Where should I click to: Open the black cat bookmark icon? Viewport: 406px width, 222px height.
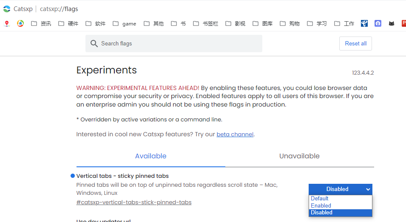point(392,23)
